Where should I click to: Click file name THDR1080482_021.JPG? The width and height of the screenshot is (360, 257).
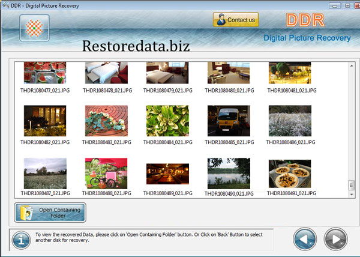[x=45, y=142]
